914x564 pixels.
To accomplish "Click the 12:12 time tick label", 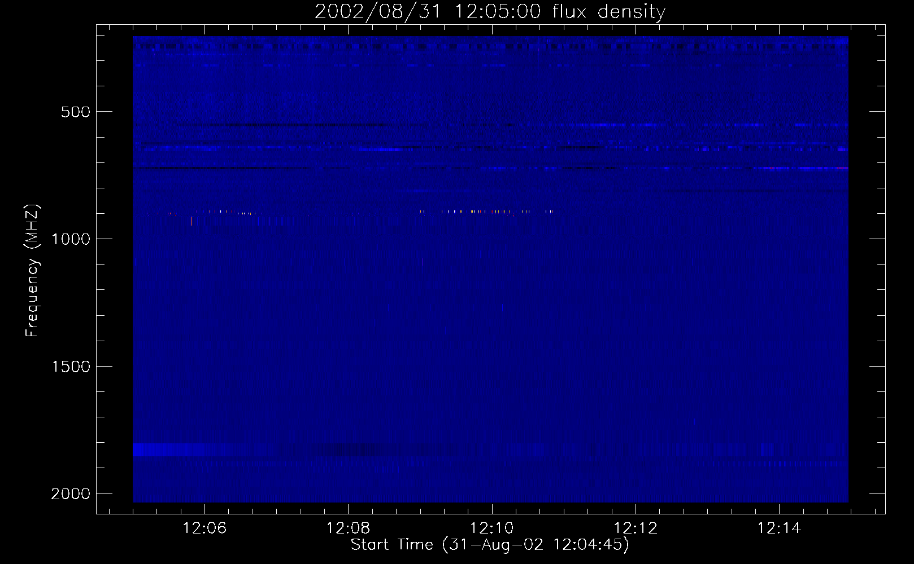I will pos(636,528).
